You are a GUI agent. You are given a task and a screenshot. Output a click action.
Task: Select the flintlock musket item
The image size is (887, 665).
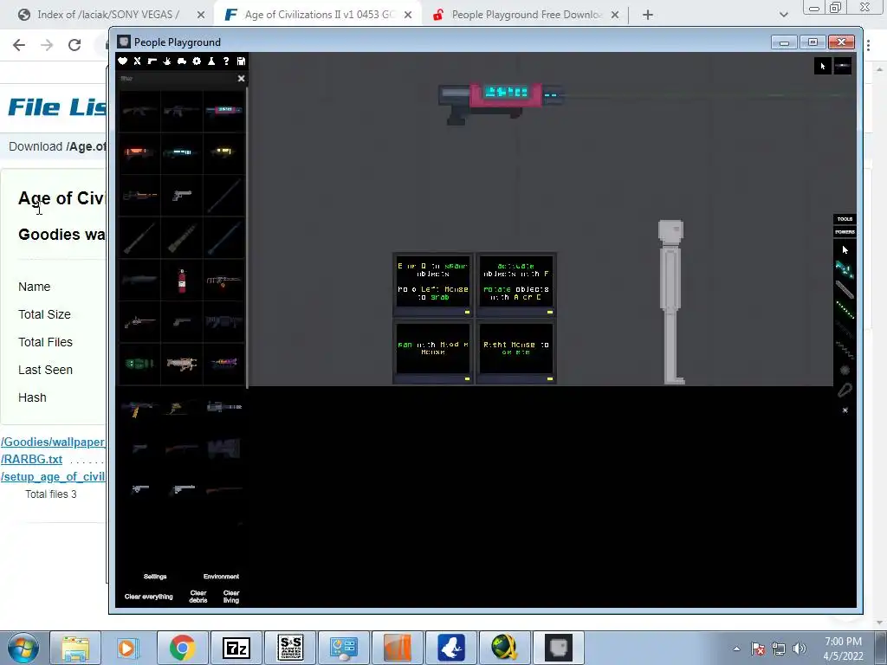tap(139, 321)
